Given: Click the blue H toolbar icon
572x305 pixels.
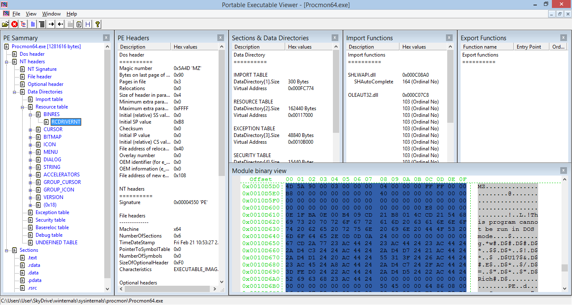Looking at the screenshot, I should 88,24.
